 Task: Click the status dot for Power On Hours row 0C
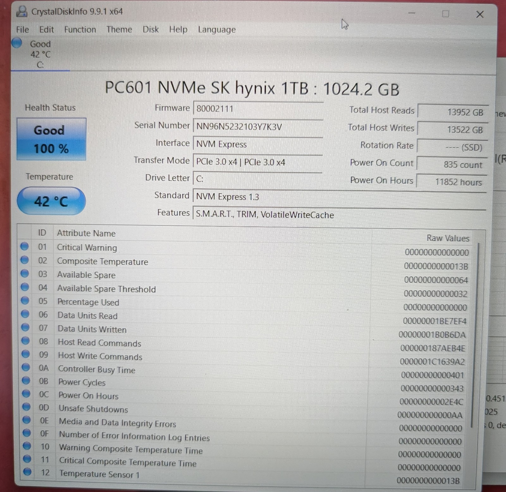pos(26,393)
